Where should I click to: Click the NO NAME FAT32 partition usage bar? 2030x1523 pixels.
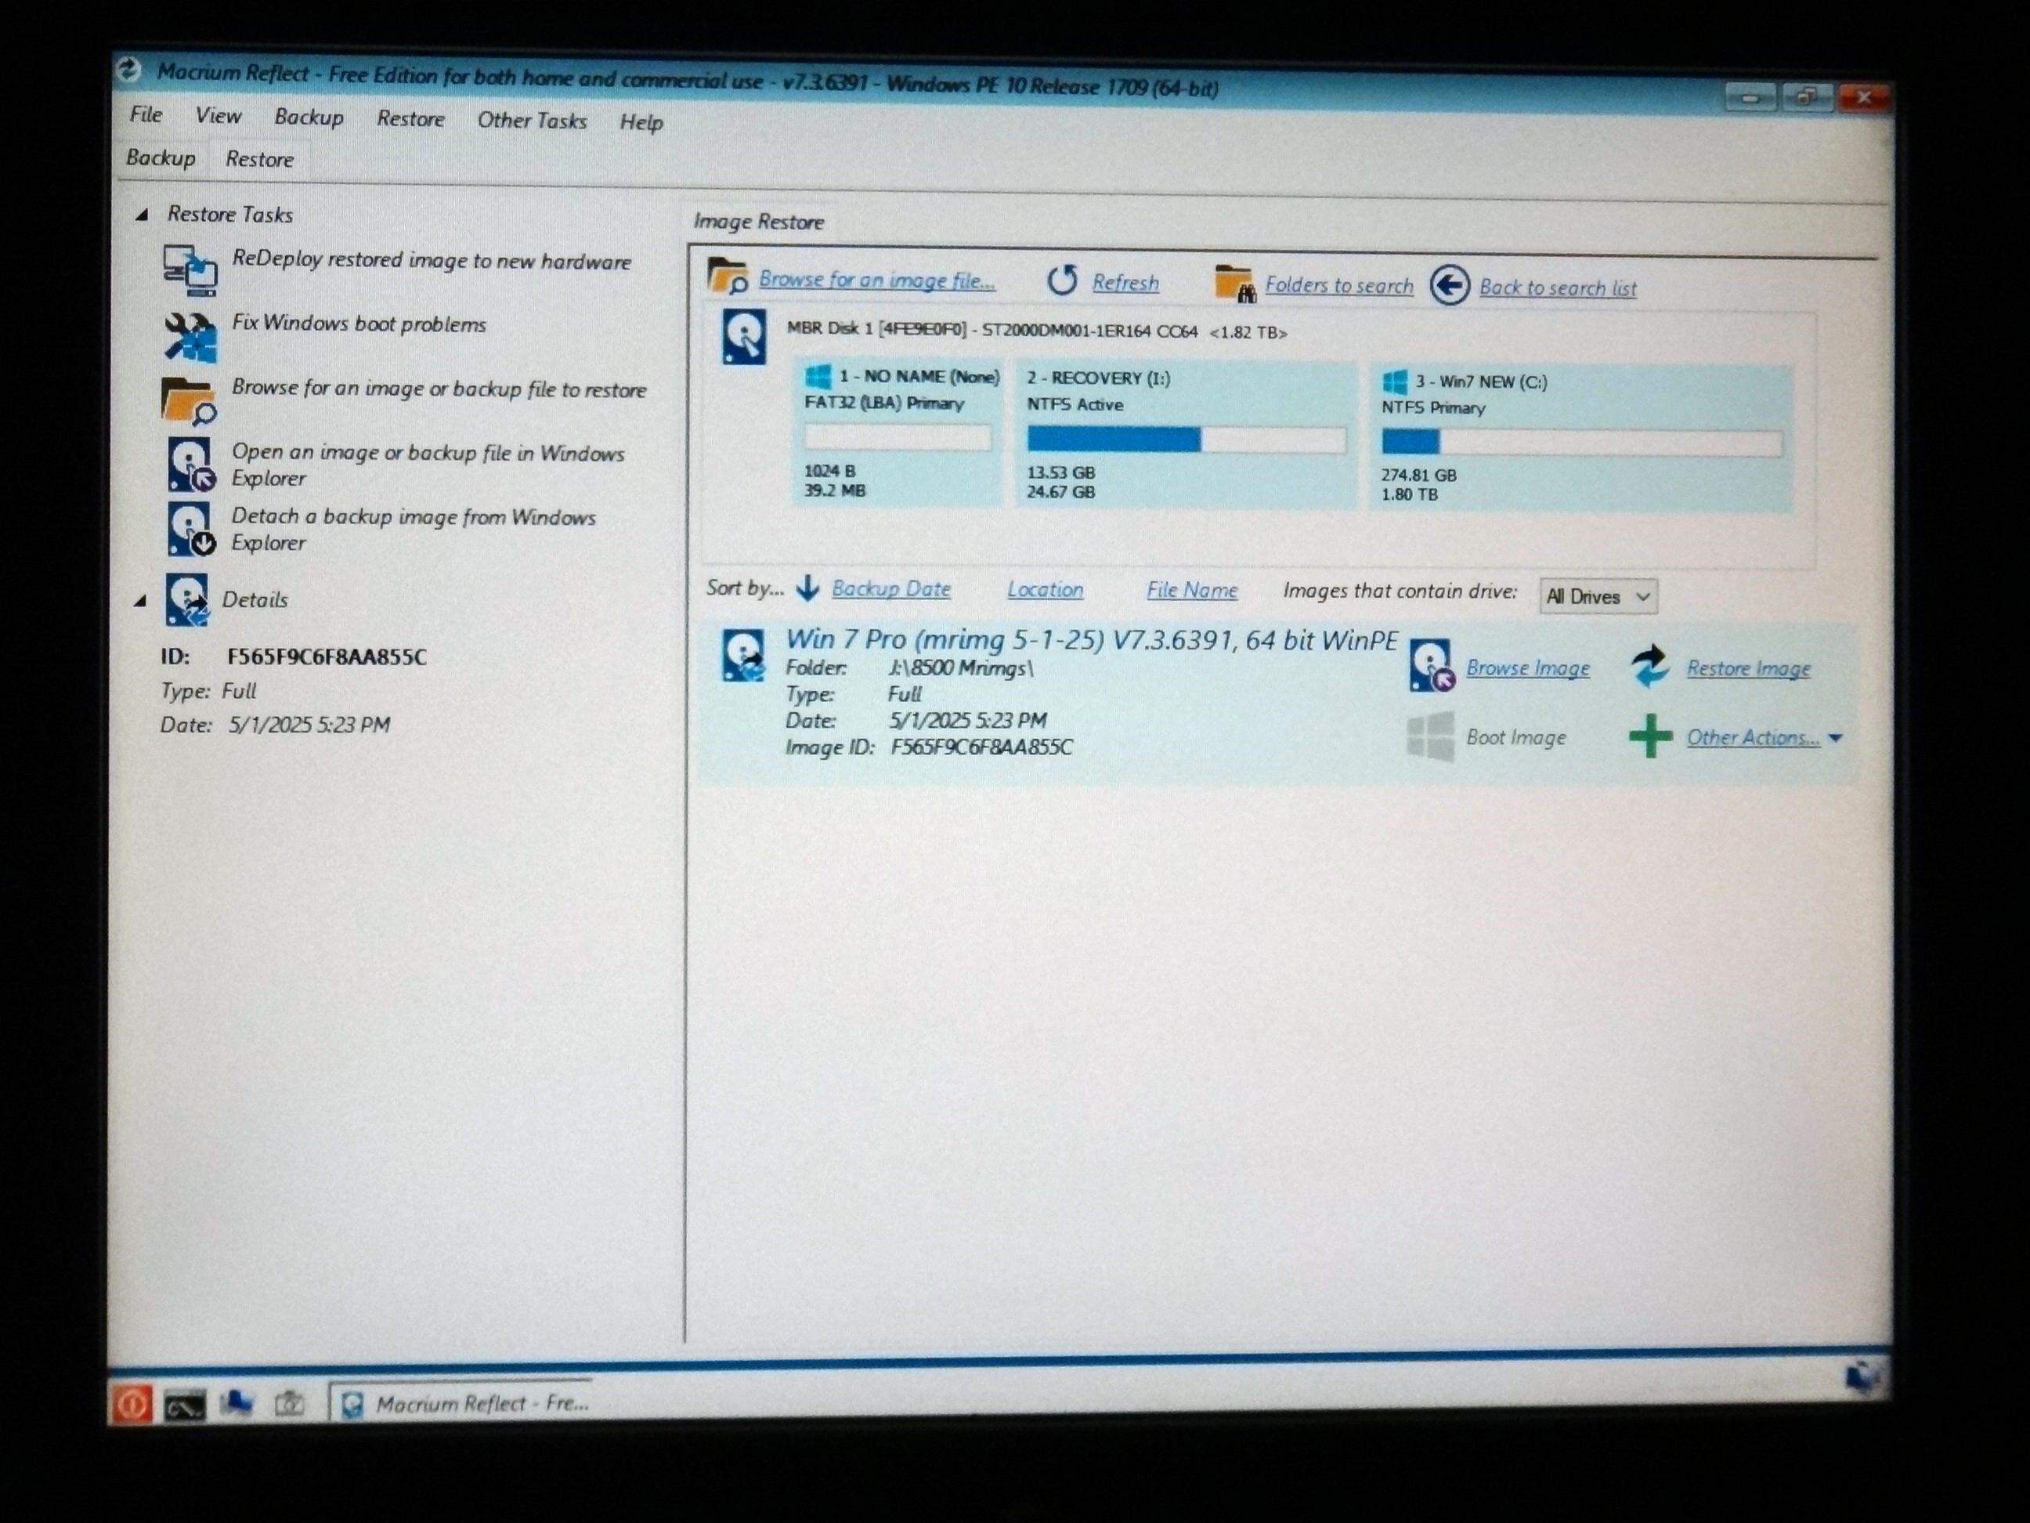coord(898,437)
